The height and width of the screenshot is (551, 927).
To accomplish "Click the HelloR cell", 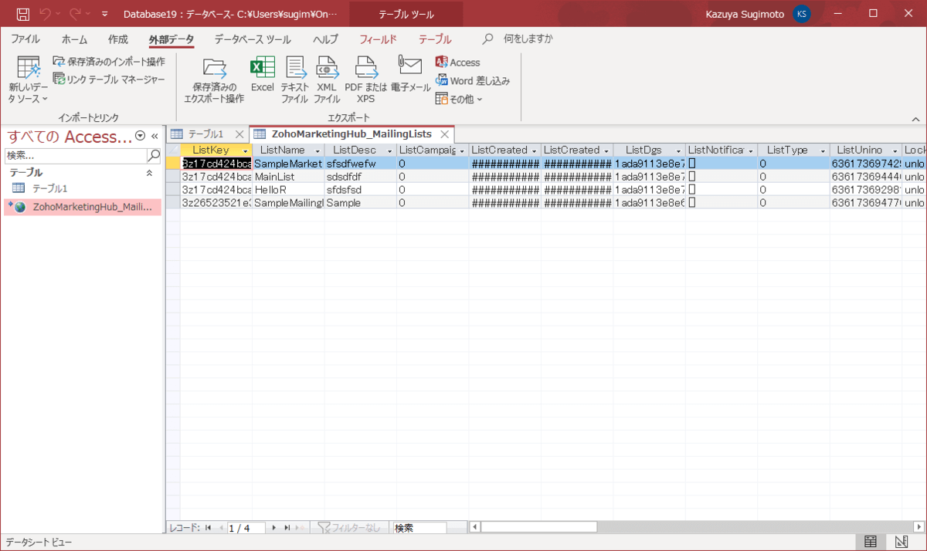I will [x=288, y=189].
